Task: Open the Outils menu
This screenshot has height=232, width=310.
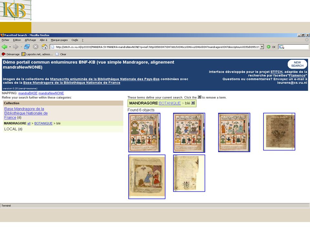Action: click(75, 40)
